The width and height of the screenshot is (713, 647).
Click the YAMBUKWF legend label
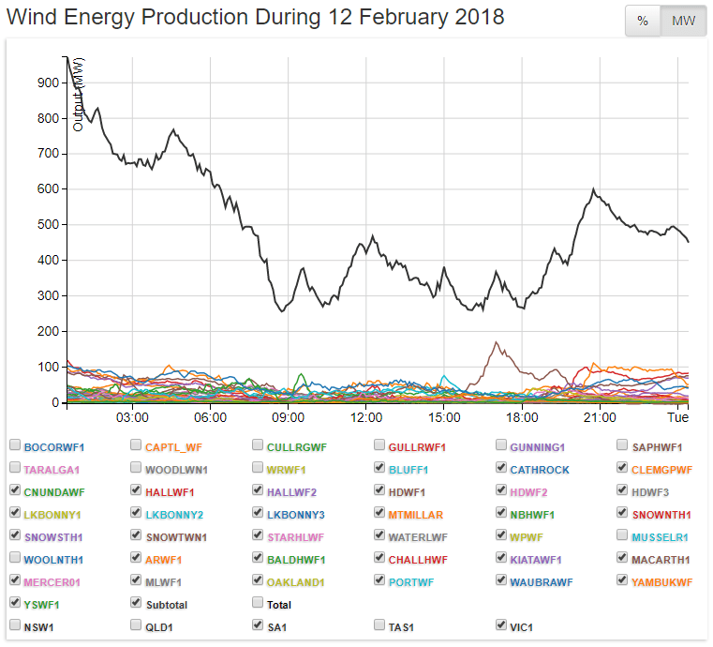[666, 582]
